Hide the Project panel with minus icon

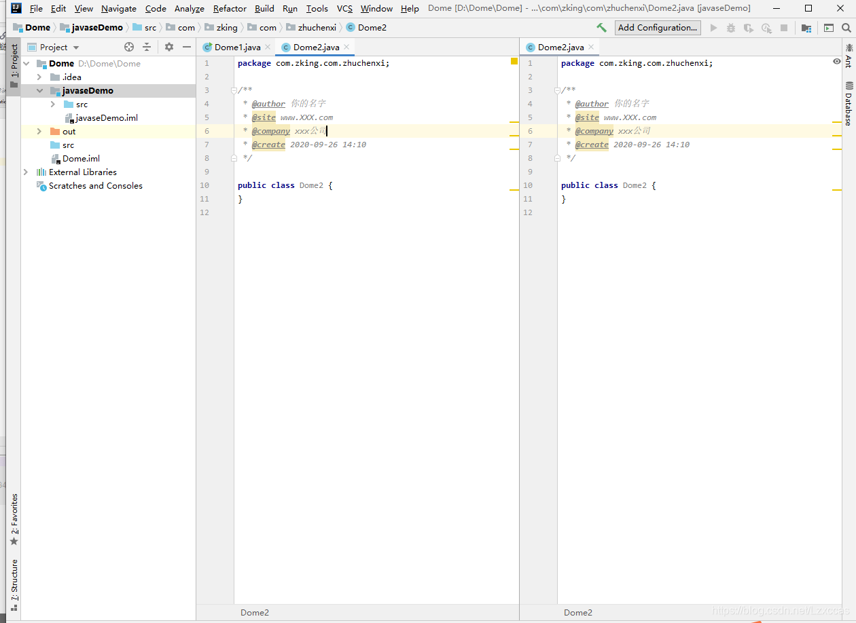coord(187,47)
